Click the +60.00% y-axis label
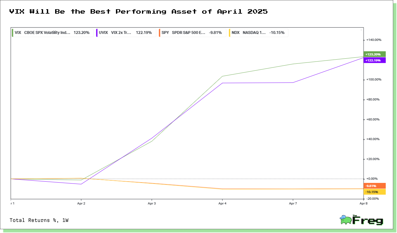The image size is (397, 233). pyautogui.click(x=374, y=120)
